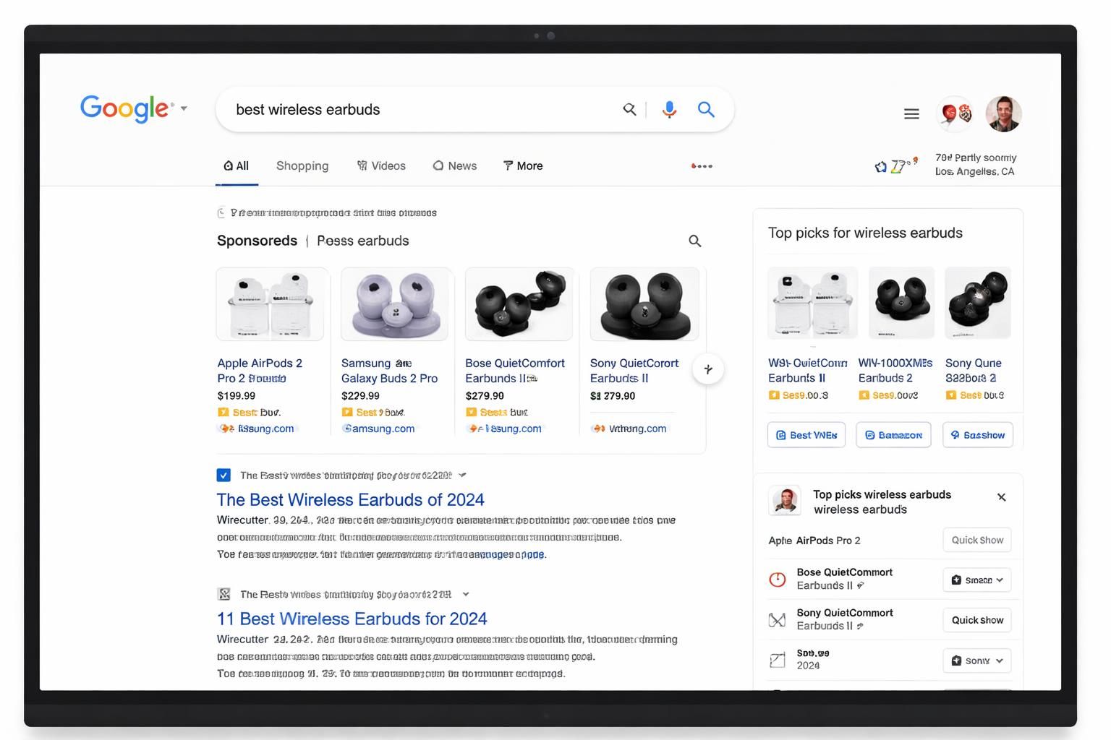The image size is (1111, 740).
Task: Open Bose QuietComfort Earbuds II link
Action: [x=514, y=371]
